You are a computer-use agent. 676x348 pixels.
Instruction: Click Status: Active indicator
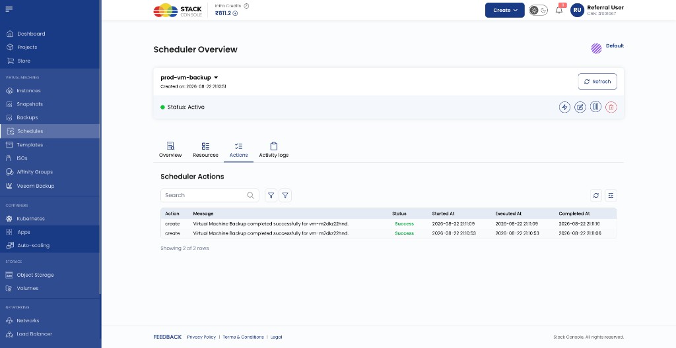(182, 107)
